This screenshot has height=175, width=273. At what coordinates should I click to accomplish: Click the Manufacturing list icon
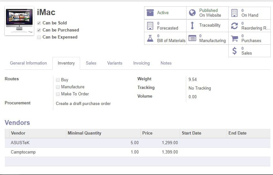pos(192,38)
